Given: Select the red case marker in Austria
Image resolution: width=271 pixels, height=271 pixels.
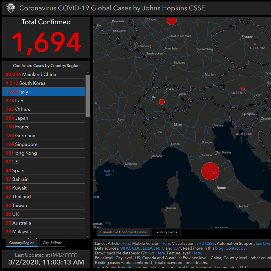Looking at the screenshot, I should pyautogui.click(x=243, y=89).
